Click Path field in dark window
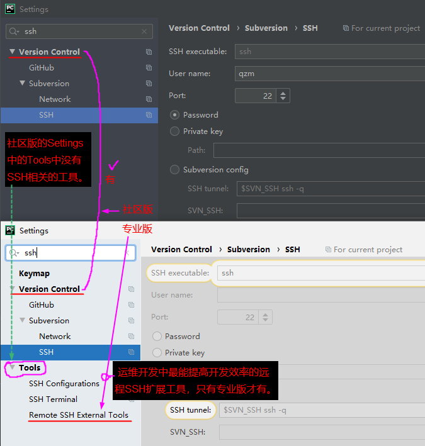The image size is (425, 446). click(x=319, y=150)
